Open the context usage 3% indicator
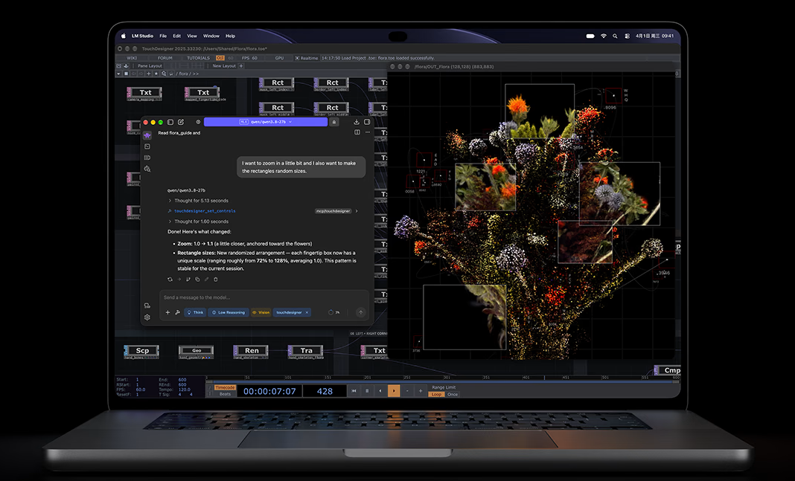 coord(334,312)
